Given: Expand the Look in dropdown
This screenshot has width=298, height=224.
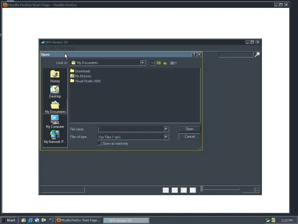Looking at the screenshot, I should point(142,63).
